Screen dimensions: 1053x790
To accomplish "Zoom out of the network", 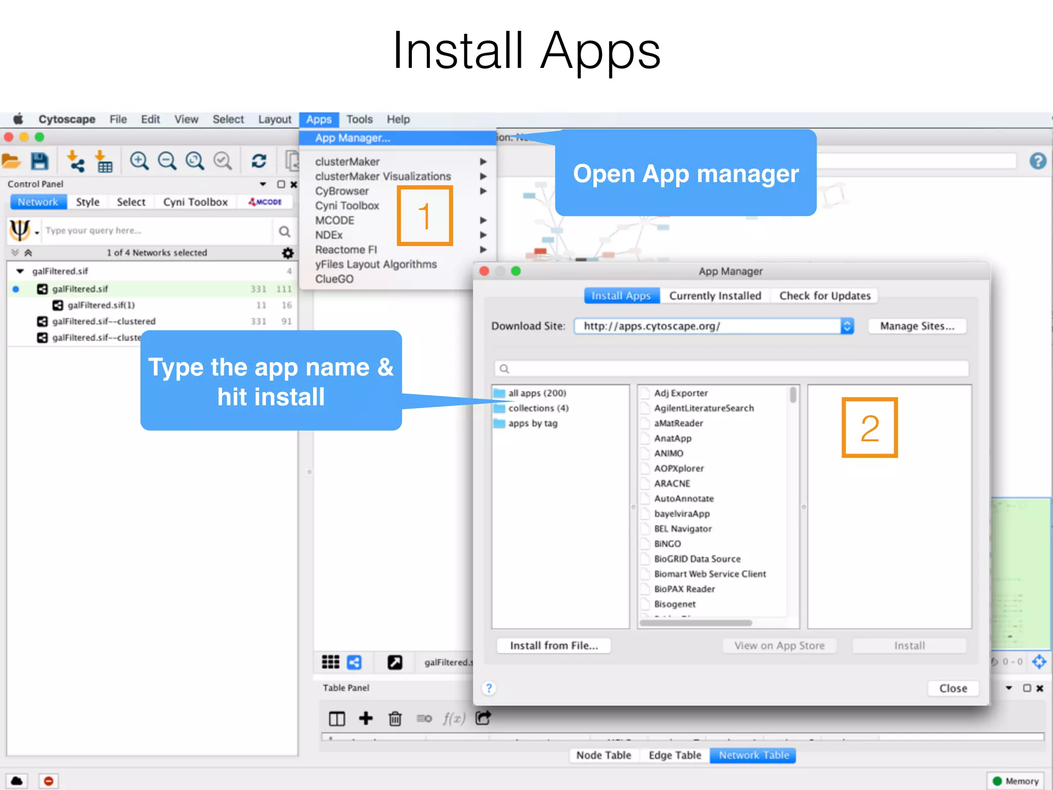I will [x=167, y=161].
